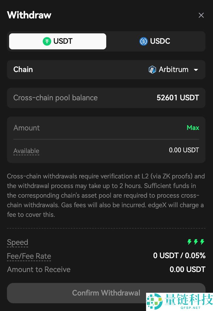Screen dimensions: 213x311
Task: Switch to the USDC token tab
Action: [x=155, y=41]
